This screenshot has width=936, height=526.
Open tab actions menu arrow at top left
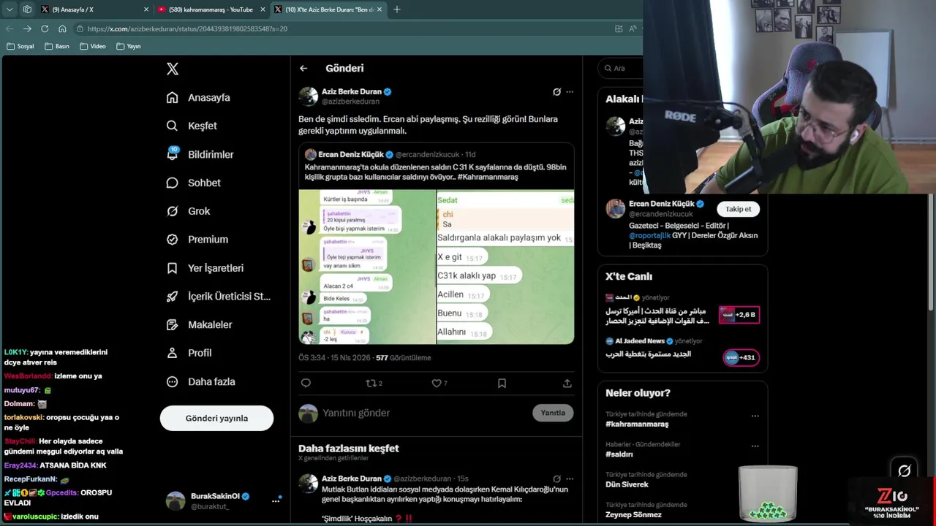tap(10, 9)
